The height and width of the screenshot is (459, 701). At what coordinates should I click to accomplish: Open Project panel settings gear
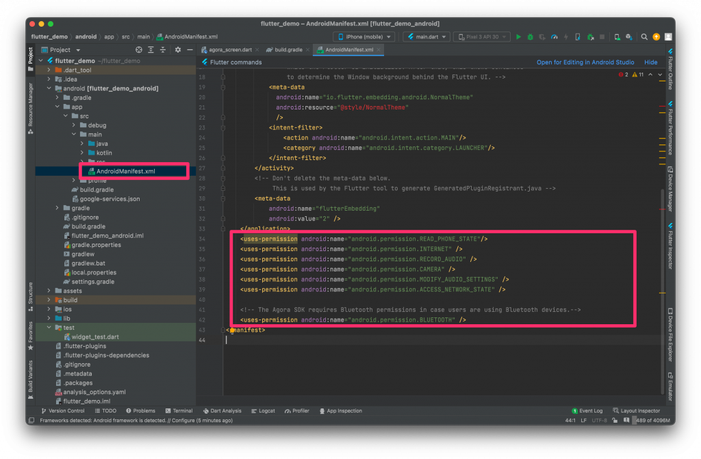(x=178, y=50)
